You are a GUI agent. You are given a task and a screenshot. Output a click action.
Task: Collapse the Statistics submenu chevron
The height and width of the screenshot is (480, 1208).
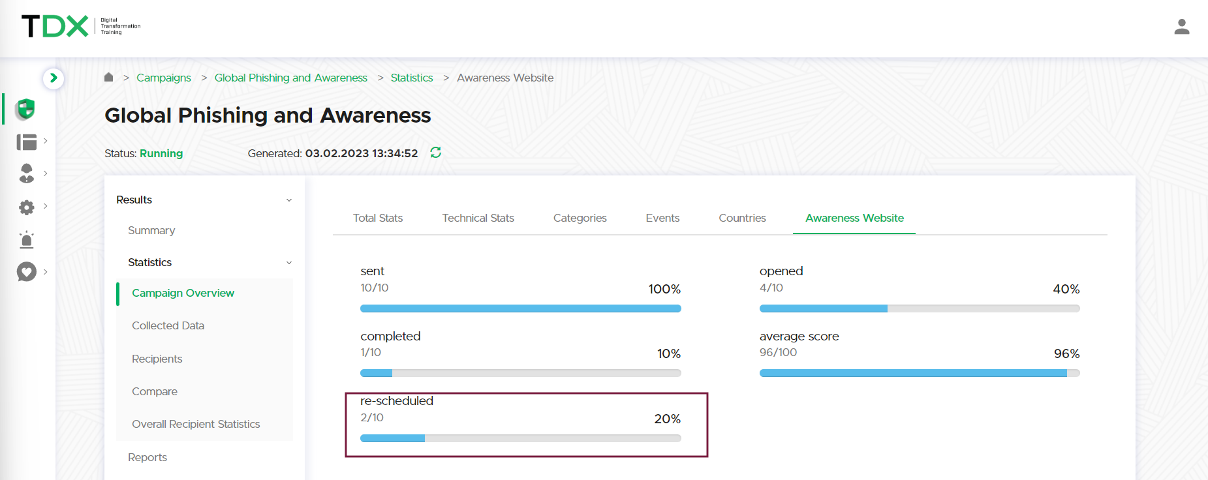tap(288, 263)
